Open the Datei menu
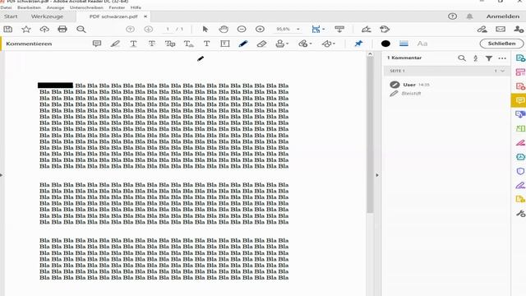This screenshot has width=526, height=296. coord(6,7)
